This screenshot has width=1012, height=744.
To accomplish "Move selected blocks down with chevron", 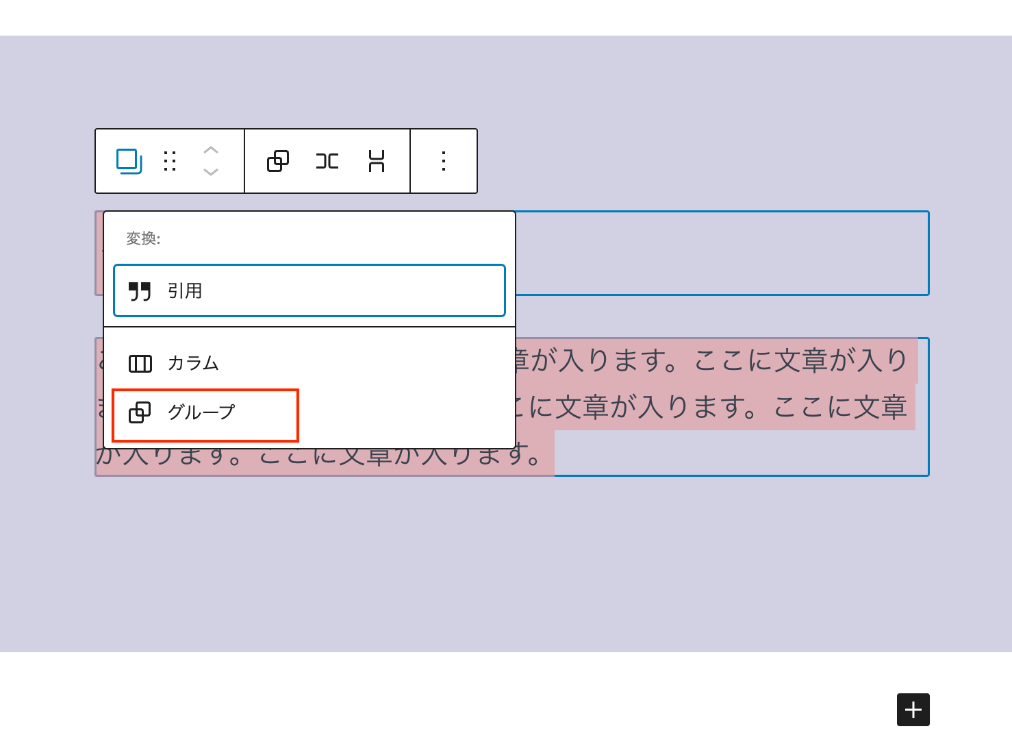I will tap(211, 172).
